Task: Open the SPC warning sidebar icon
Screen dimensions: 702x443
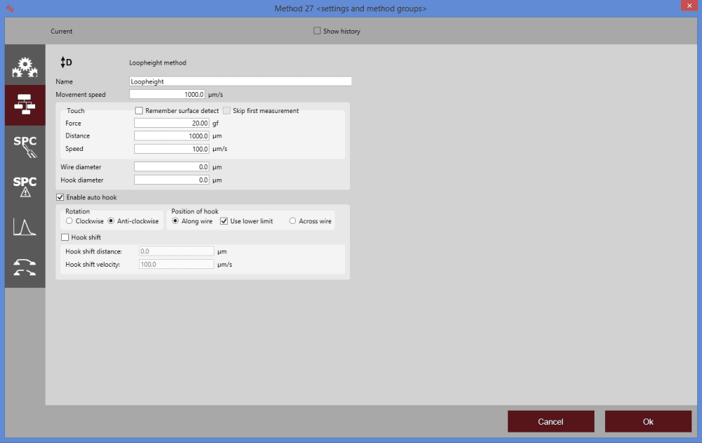Action: [x=25, y=187]
